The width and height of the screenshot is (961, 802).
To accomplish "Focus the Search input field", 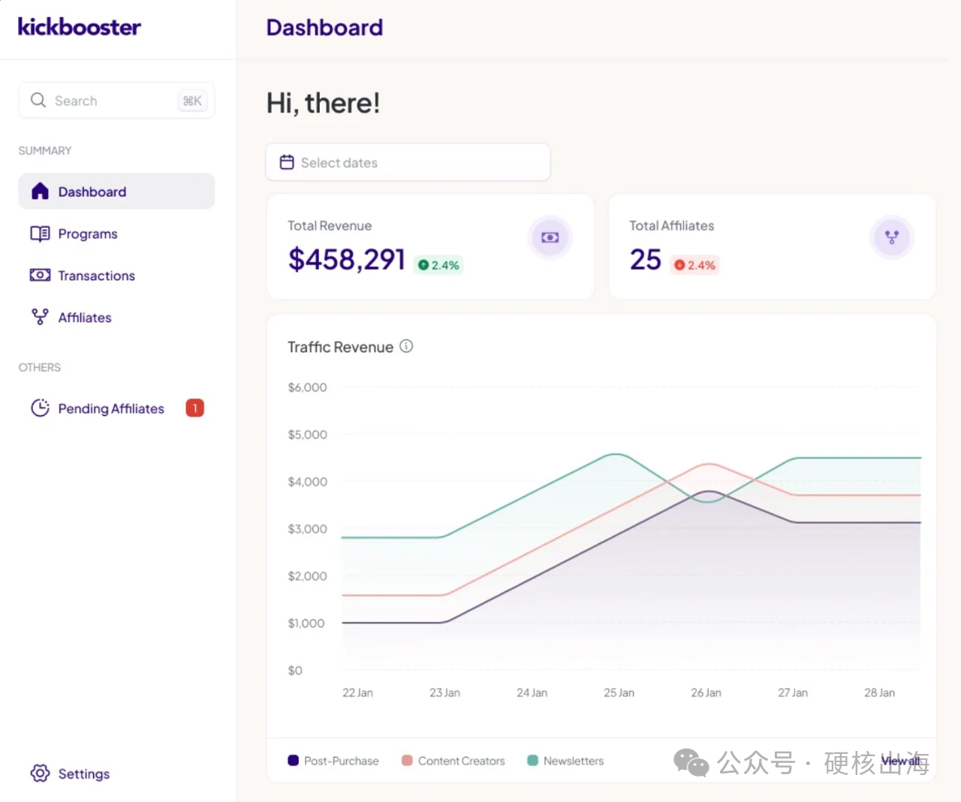I will click(x=116, y=101).
